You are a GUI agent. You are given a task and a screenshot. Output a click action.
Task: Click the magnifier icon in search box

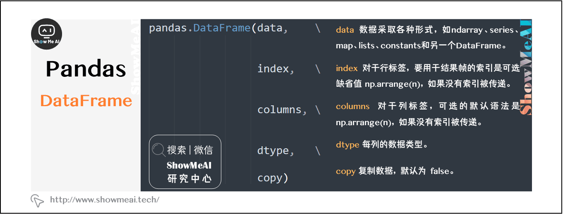(x=158, y=150)
